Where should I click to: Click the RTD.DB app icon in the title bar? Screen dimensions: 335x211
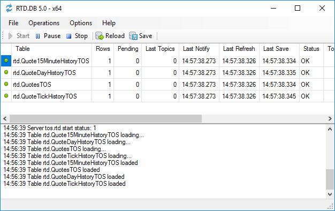(x=9, y=9)
